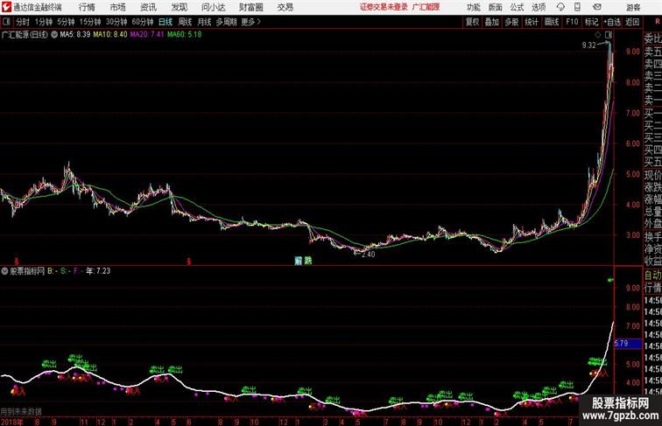Image resolution: width=662 pixels, height=426 pixels.
Task: Click the 复权 button
Action: (473, 22)
